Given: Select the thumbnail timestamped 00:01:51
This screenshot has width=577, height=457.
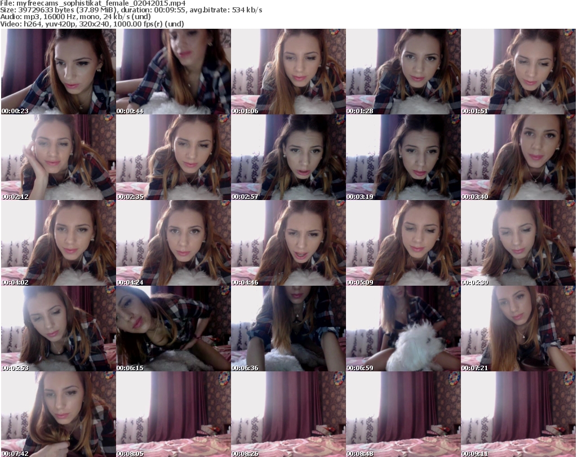Looking at the screenshot, I should click(x=518, y=72).
